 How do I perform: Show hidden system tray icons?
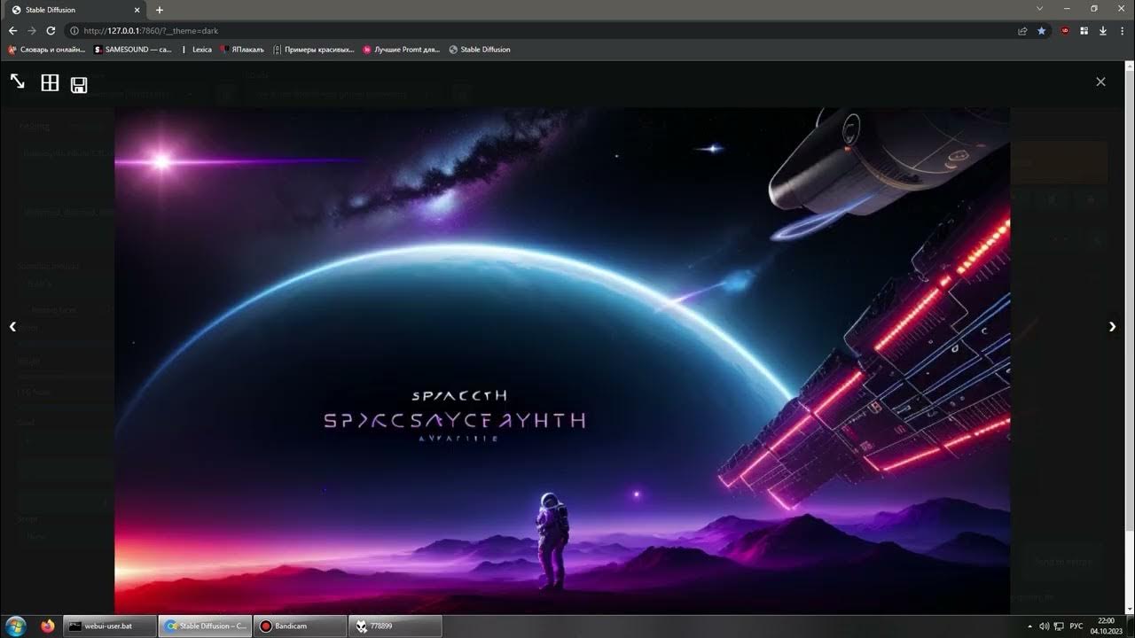(x=1029, y=626)
